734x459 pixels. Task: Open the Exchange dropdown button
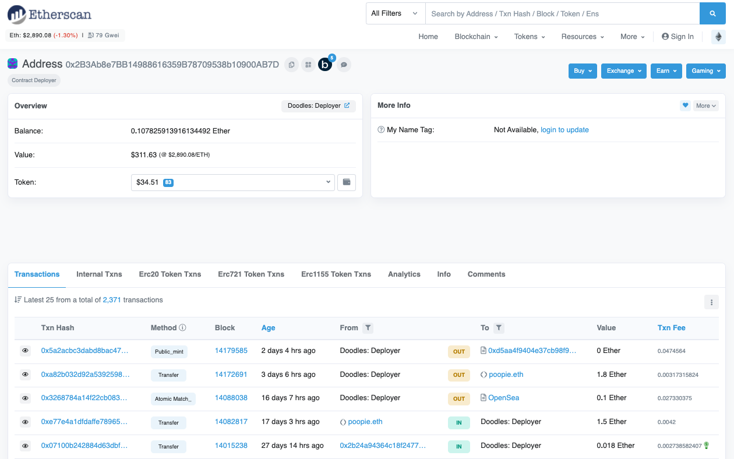[623, 70]
